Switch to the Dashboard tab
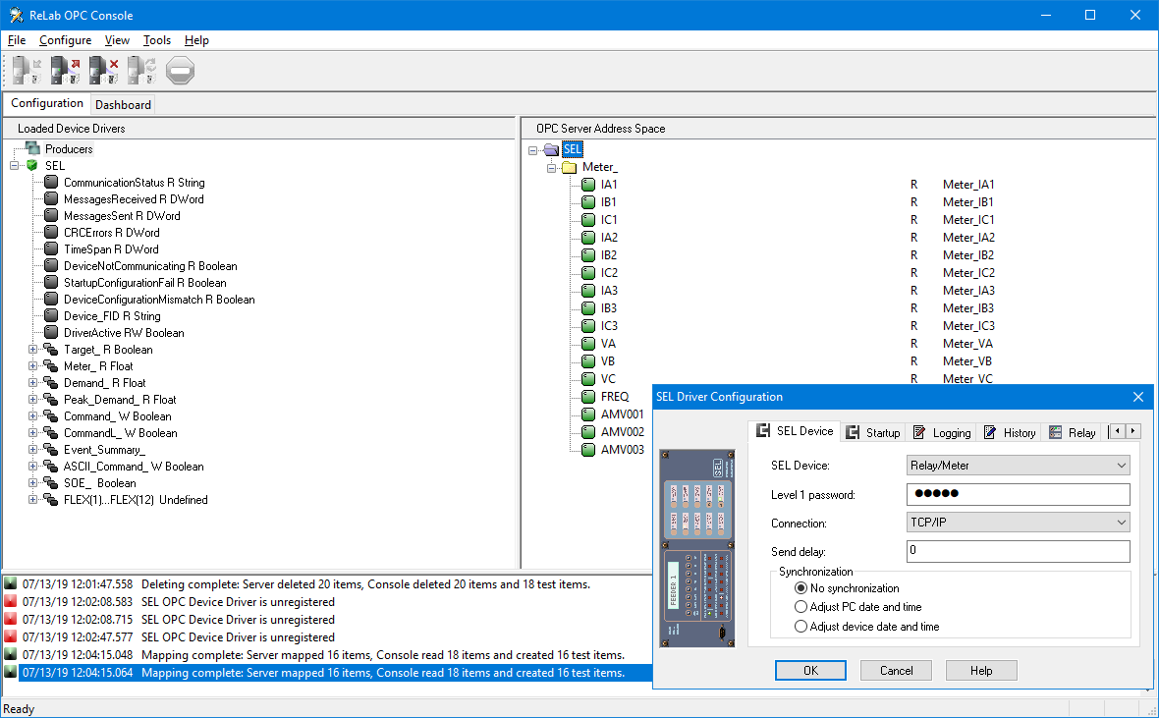Image resolution: width=1159 pixels, height=718 pixels. point(123,105)
